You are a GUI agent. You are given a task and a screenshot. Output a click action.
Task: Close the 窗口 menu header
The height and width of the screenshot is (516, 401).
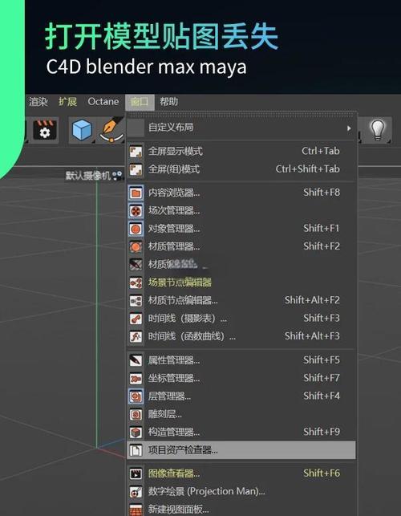click(140, 102)
